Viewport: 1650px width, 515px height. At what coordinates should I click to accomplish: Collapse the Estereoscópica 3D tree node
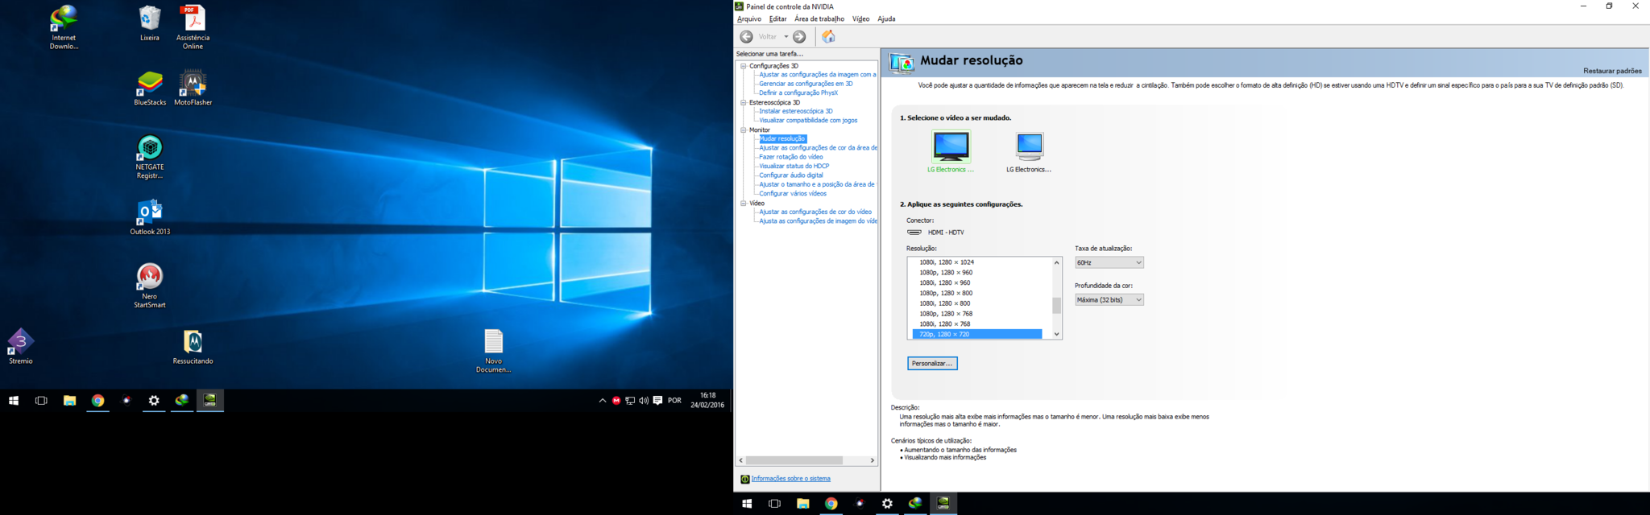click(744, 102)
